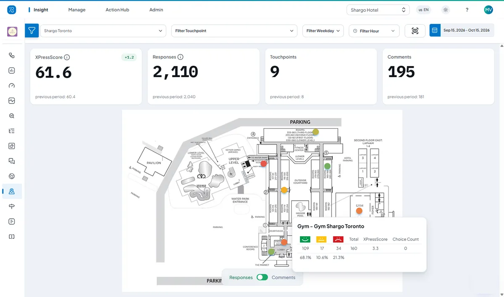This screenshot has height=297, width=504.
Task: Open the Shargo Toronto location dropdown
Action: pyautogui.click(x=103, y=31)
